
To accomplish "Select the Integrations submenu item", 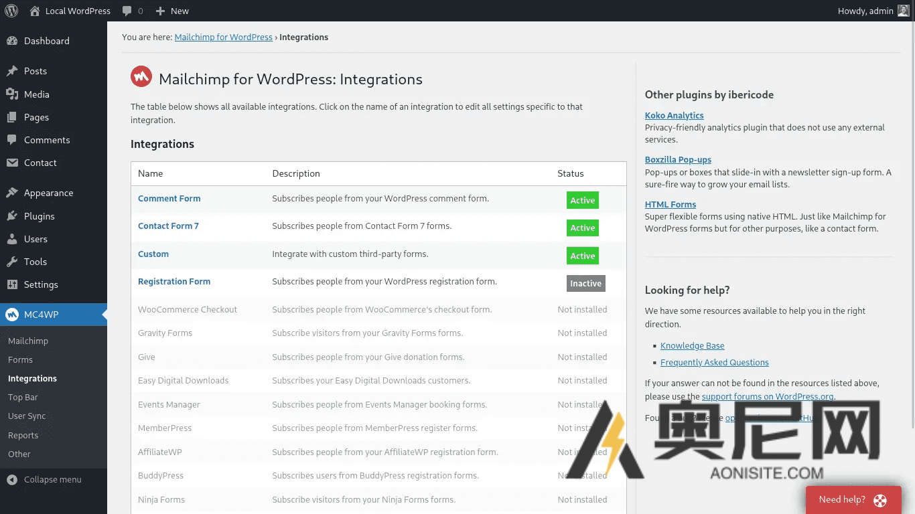I will [x=32, y=378].
